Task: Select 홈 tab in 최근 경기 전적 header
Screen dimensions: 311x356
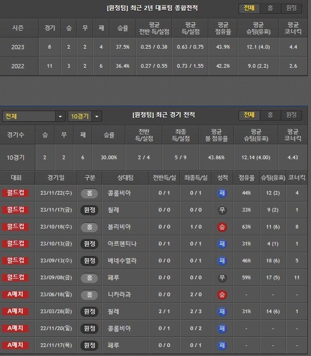Action: (270, 115)
